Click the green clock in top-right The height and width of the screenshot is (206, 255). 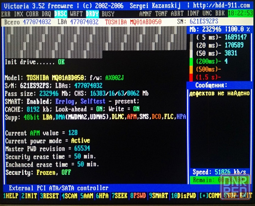click(240, 14)
